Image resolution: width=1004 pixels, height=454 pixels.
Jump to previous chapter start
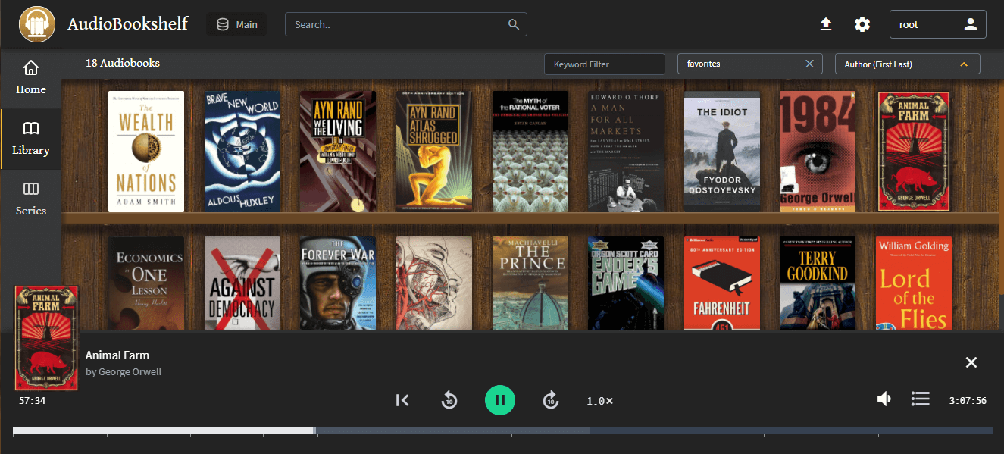pyautogui.click(x=402, y=400)
